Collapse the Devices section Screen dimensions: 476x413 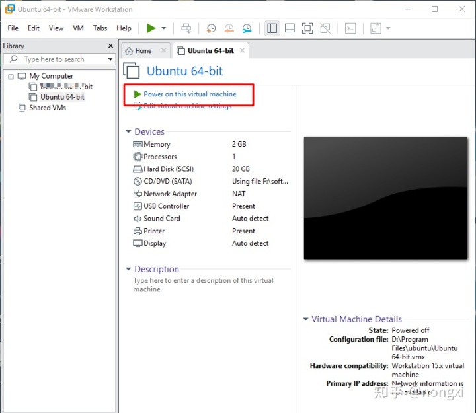point(128,131)
